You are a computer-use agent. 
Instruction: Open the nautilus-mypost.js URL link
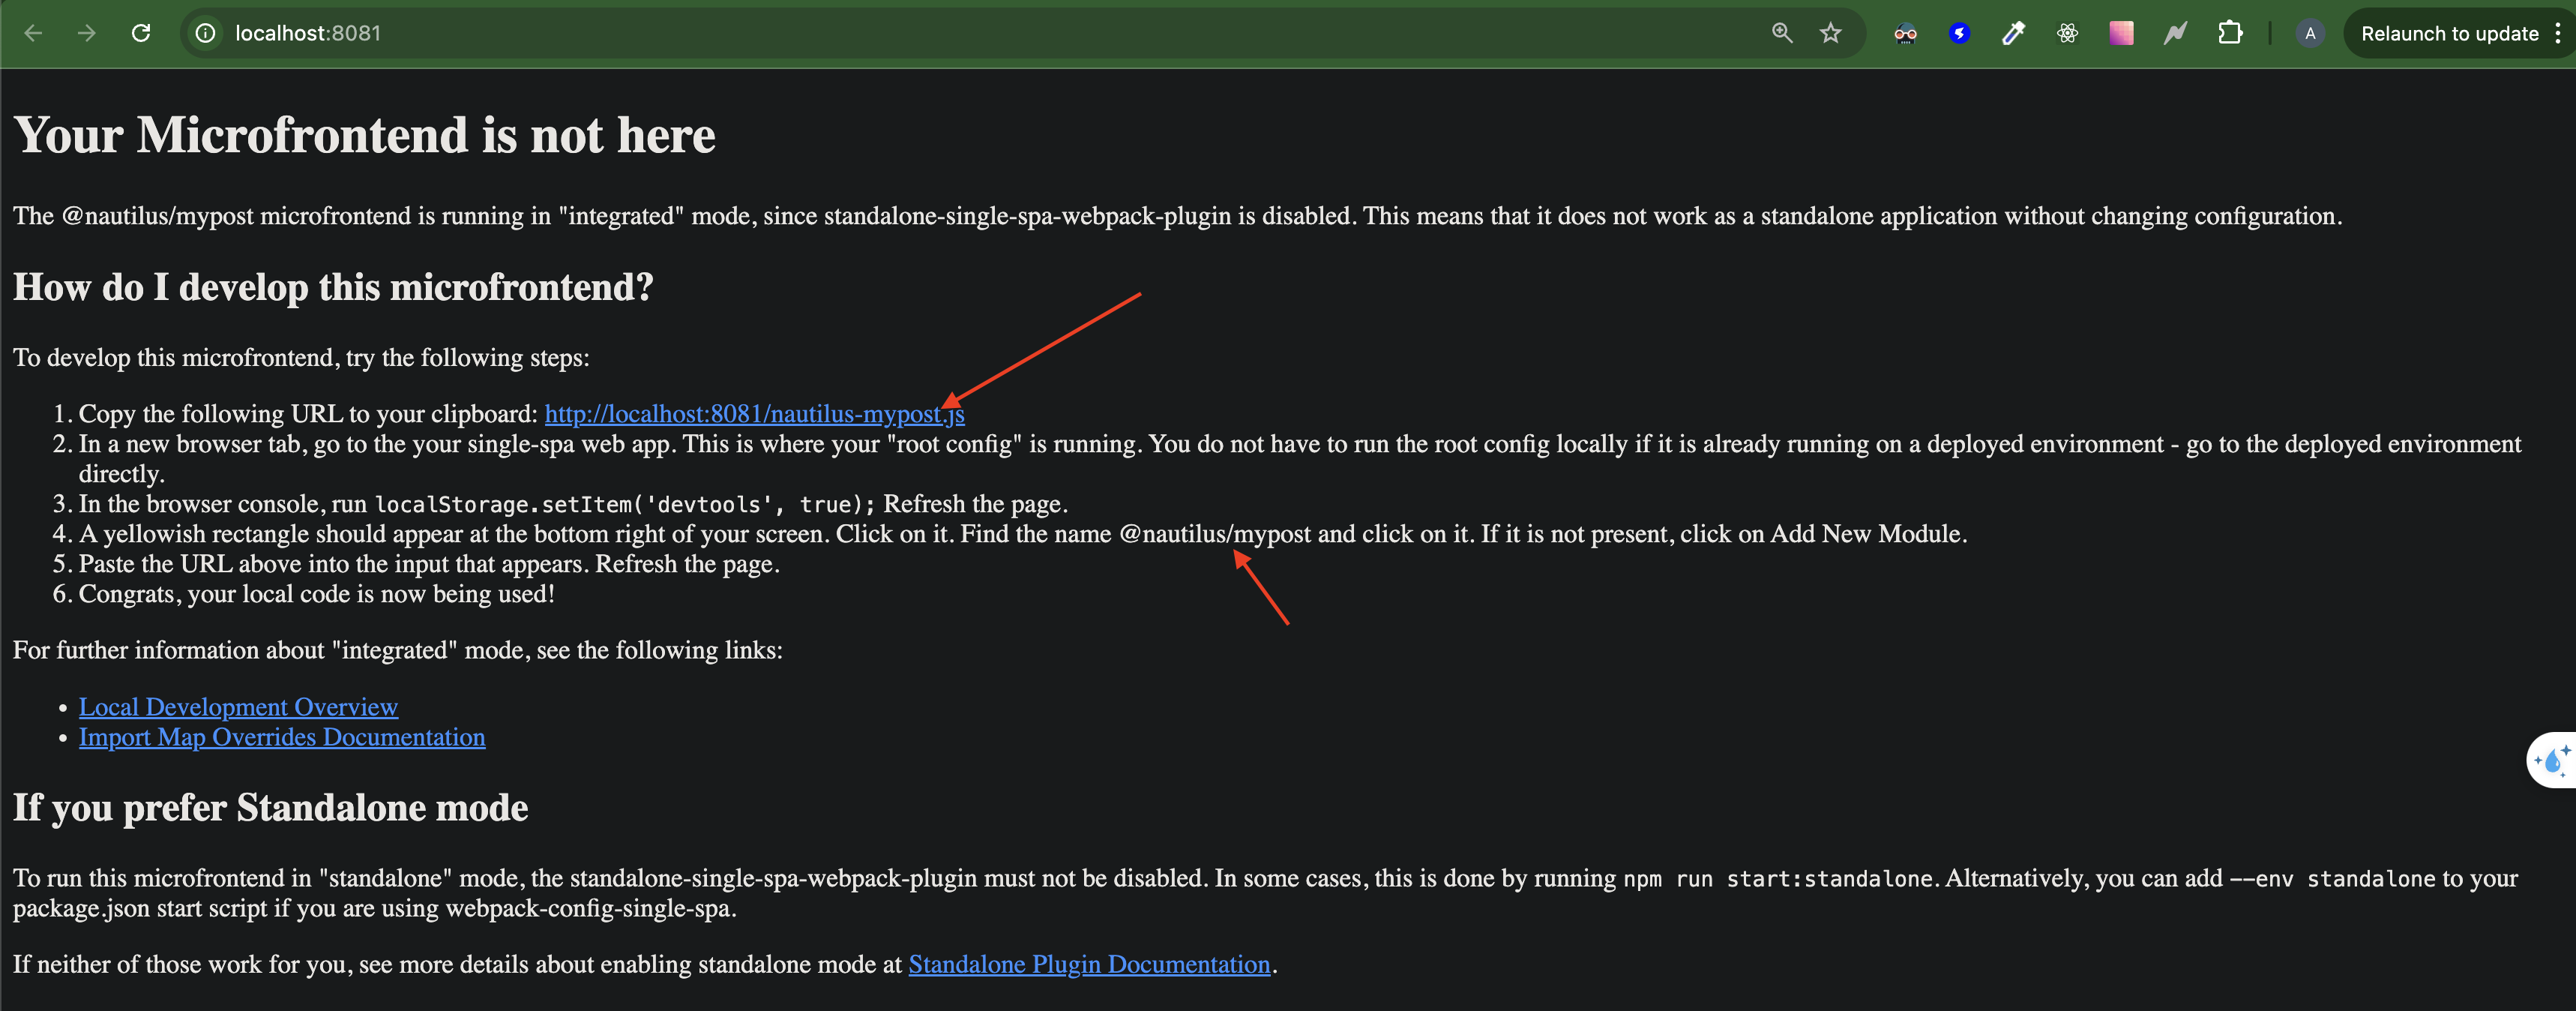pyautogui.click(x=753, y=414)
